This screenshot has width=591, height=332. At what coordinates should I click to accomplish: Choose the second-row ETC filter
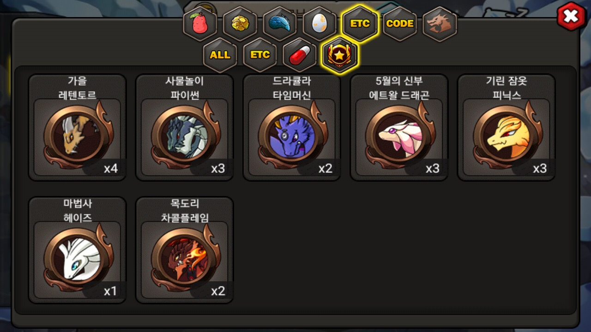point(260,55)
